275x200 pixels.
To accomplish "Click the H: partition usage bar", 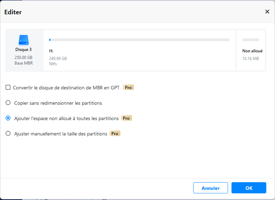I will pyautogui.click(x=139, y=40).
